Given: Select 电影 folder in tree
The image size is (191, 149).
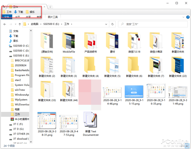Looking at the screenshot, I should pyautogui.click(x=15, y=109).
